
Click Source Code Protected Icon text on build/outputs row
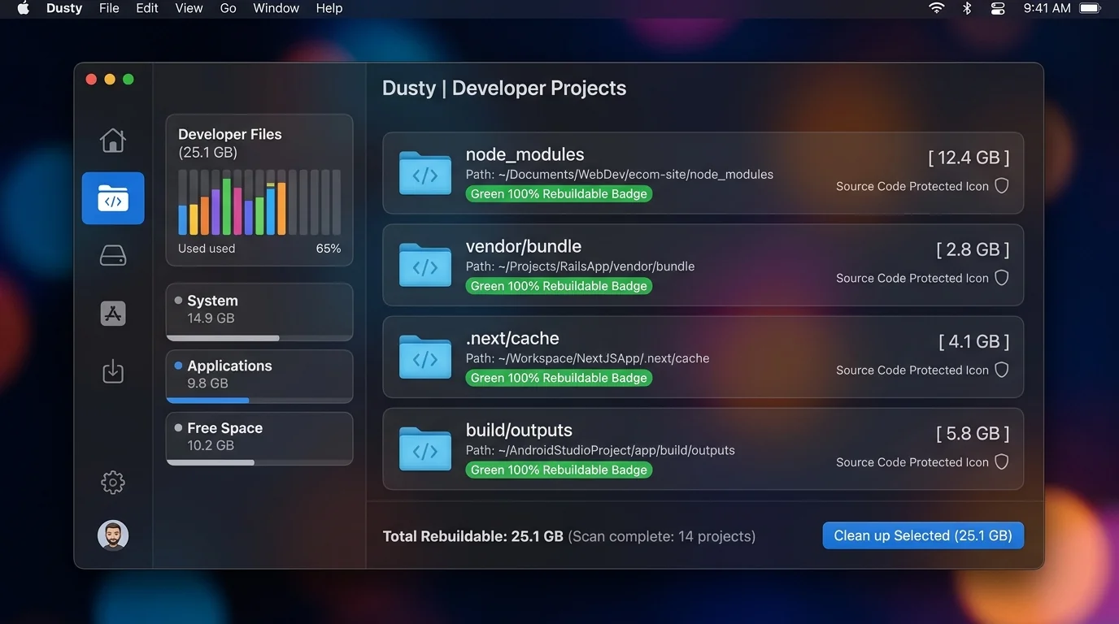point(912,462)
